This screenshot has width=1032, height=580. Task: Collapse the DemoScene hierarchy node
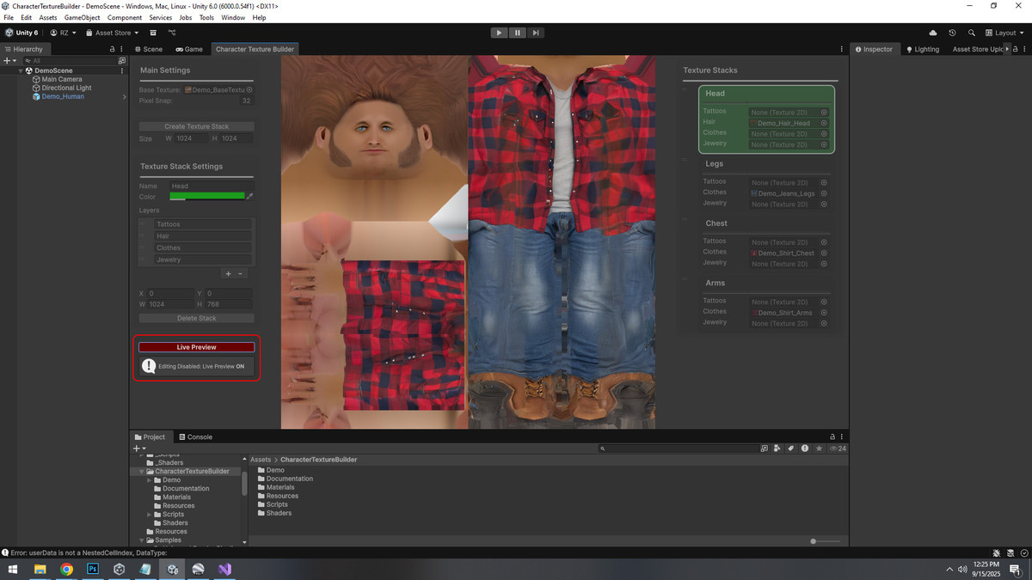(21, 70)
